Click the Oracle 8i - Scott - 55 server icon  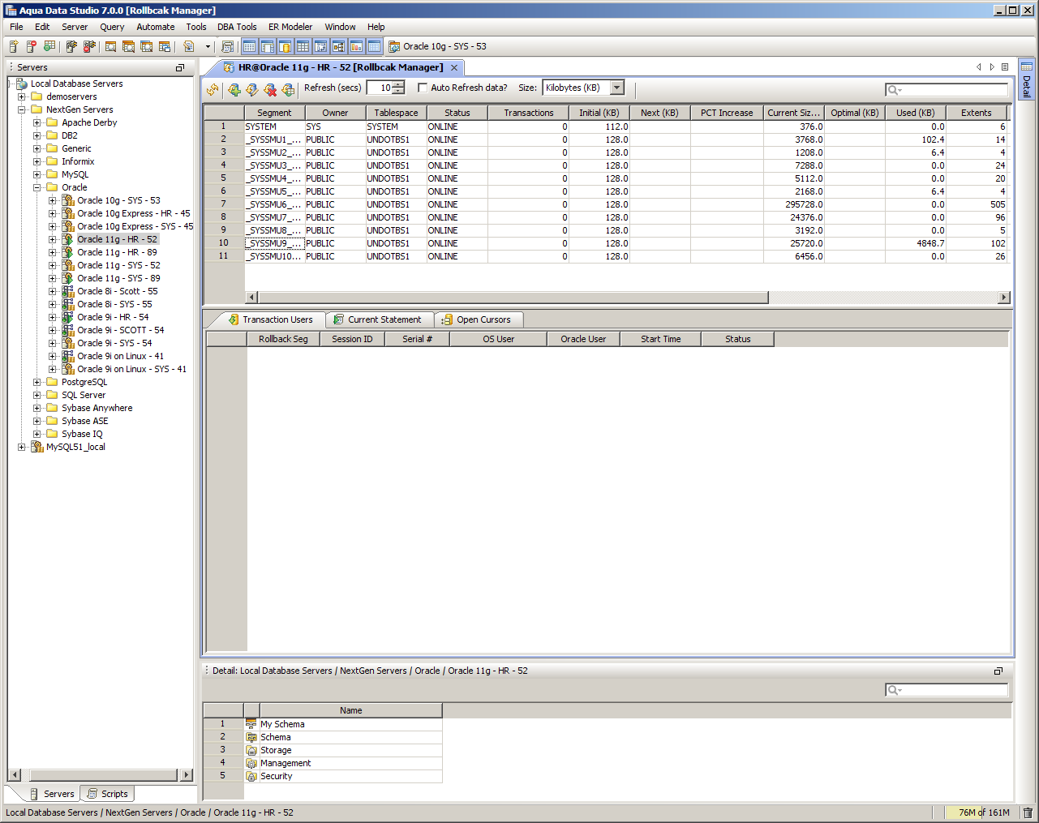coord(68,291)
